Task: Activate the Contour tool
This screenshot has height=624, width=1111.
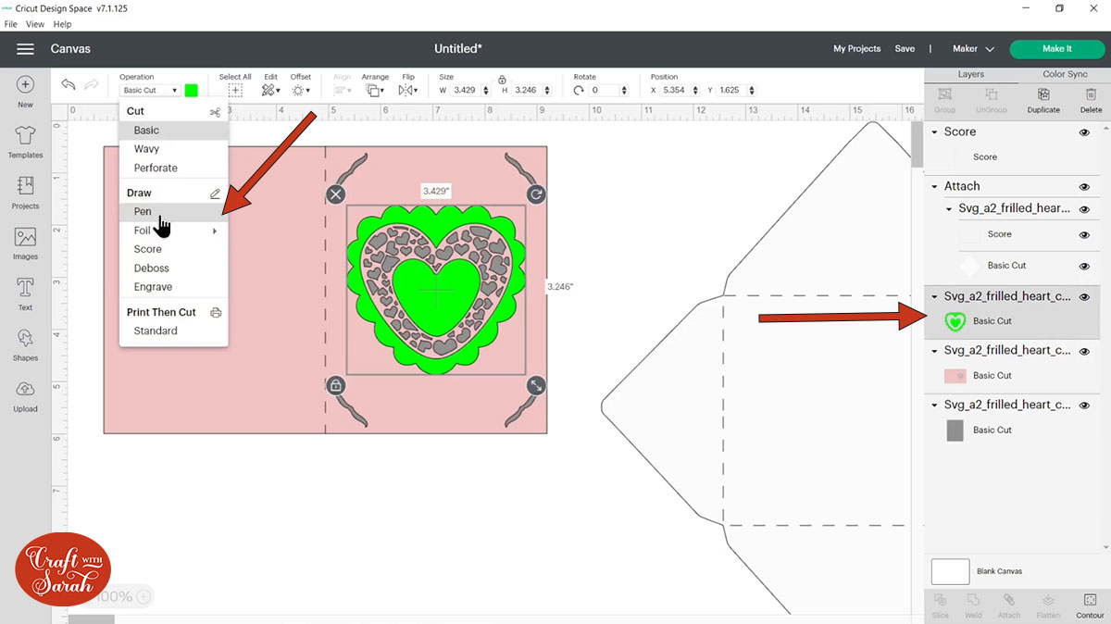Action: click(x=1090, y=606)
